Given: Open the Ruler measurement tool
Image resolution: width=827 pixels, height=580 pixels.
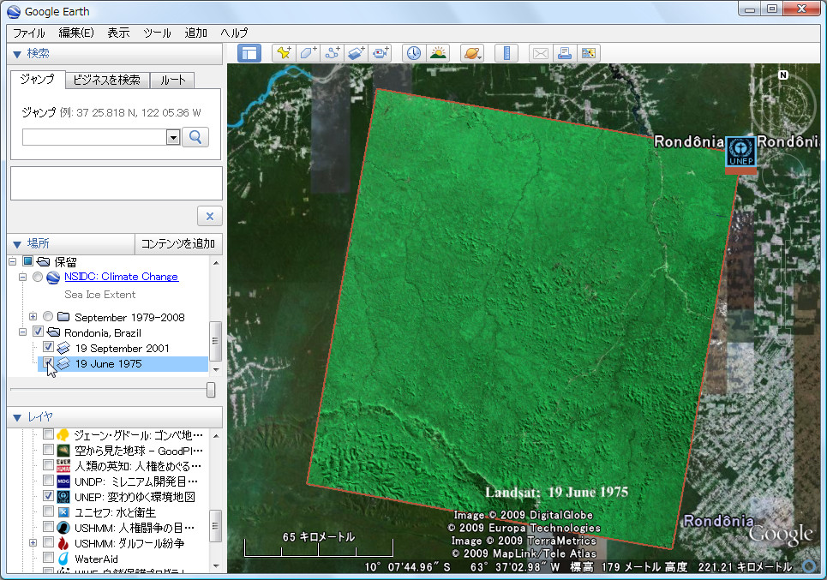Looking at the screenshot, I should pyautogui.click(x=506, y=52).
